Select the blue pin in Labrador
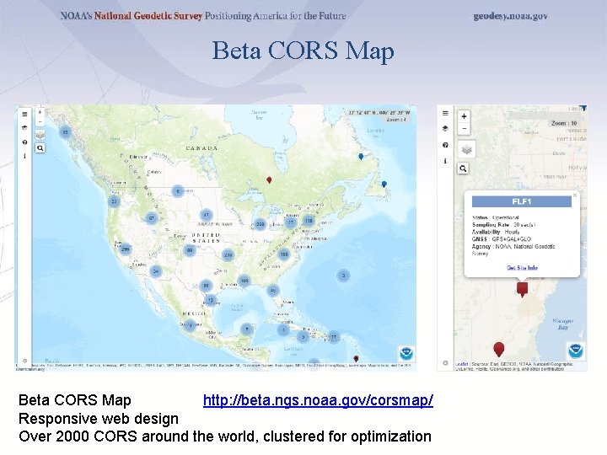The height and width of the screenshot is (455, 607). click(x=361, y=157)
